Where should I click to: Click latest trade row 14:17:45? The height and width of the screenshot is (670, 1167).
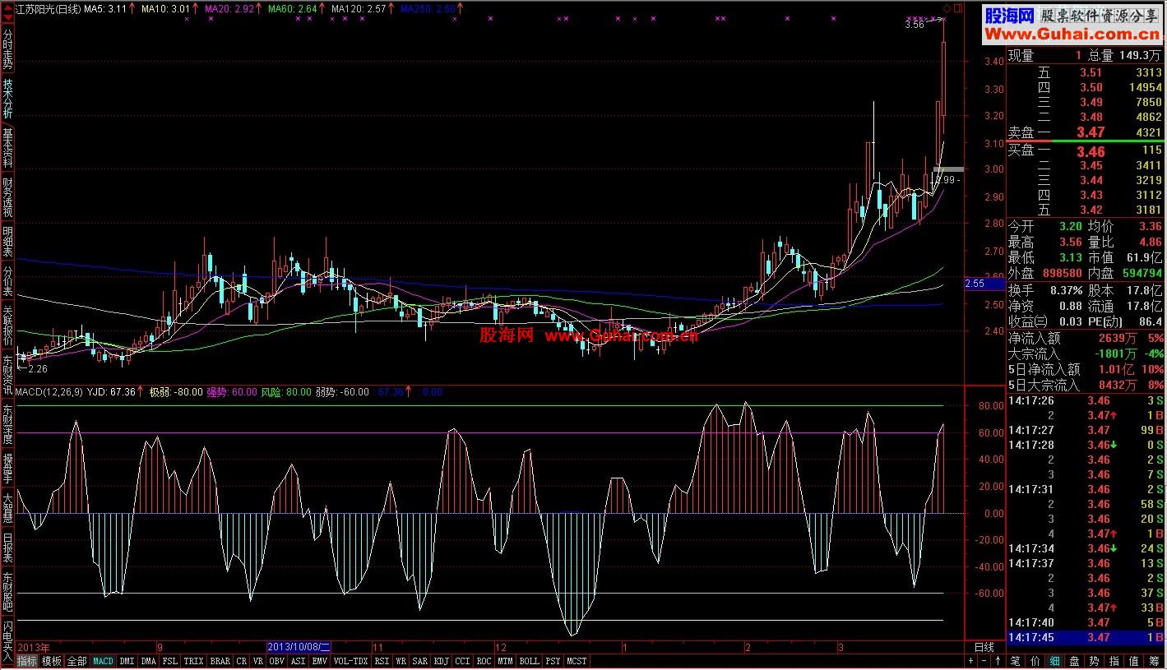tap(1086, 637)
